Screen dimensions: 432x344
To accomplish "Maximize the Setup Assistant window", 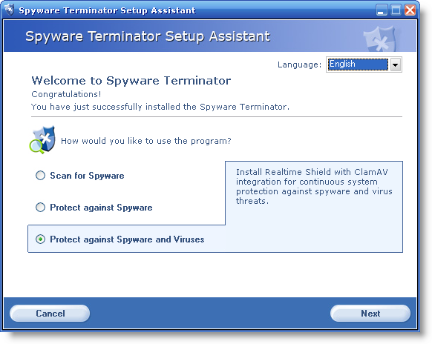I will (x=396, y=10).
